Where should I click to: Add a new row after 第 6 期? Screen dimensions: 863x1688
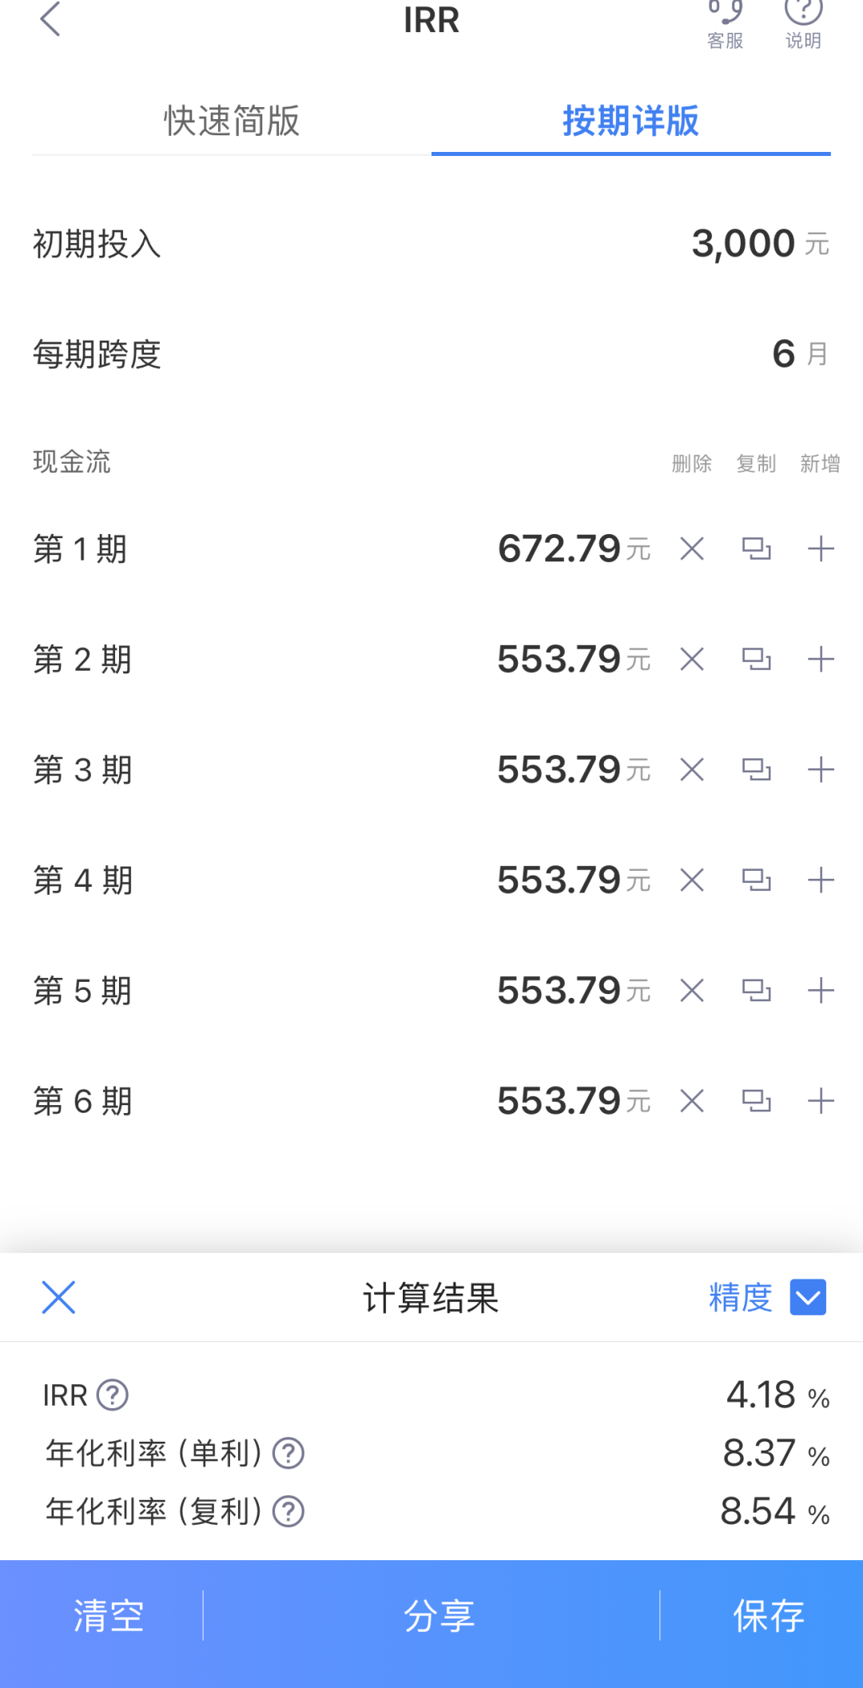coord(821,1101)
